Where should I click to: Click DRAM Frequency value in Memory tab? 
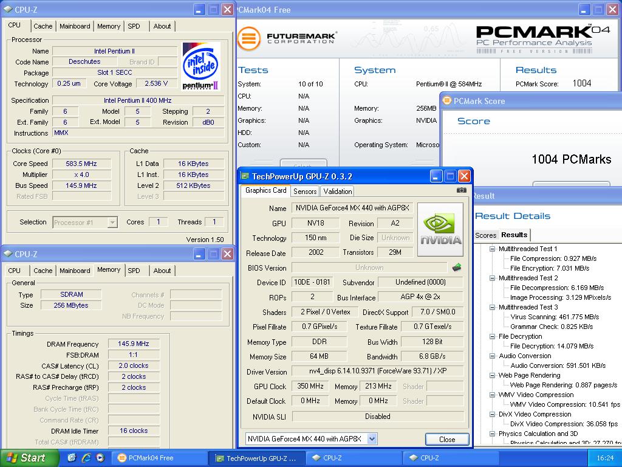133,344
